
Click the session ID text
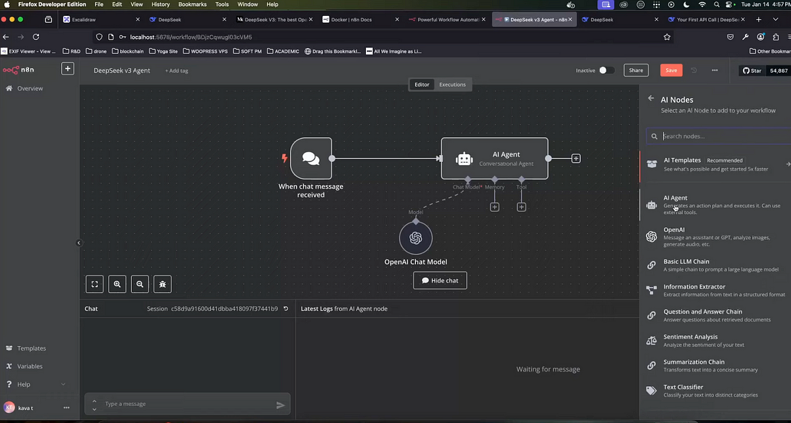224,308
